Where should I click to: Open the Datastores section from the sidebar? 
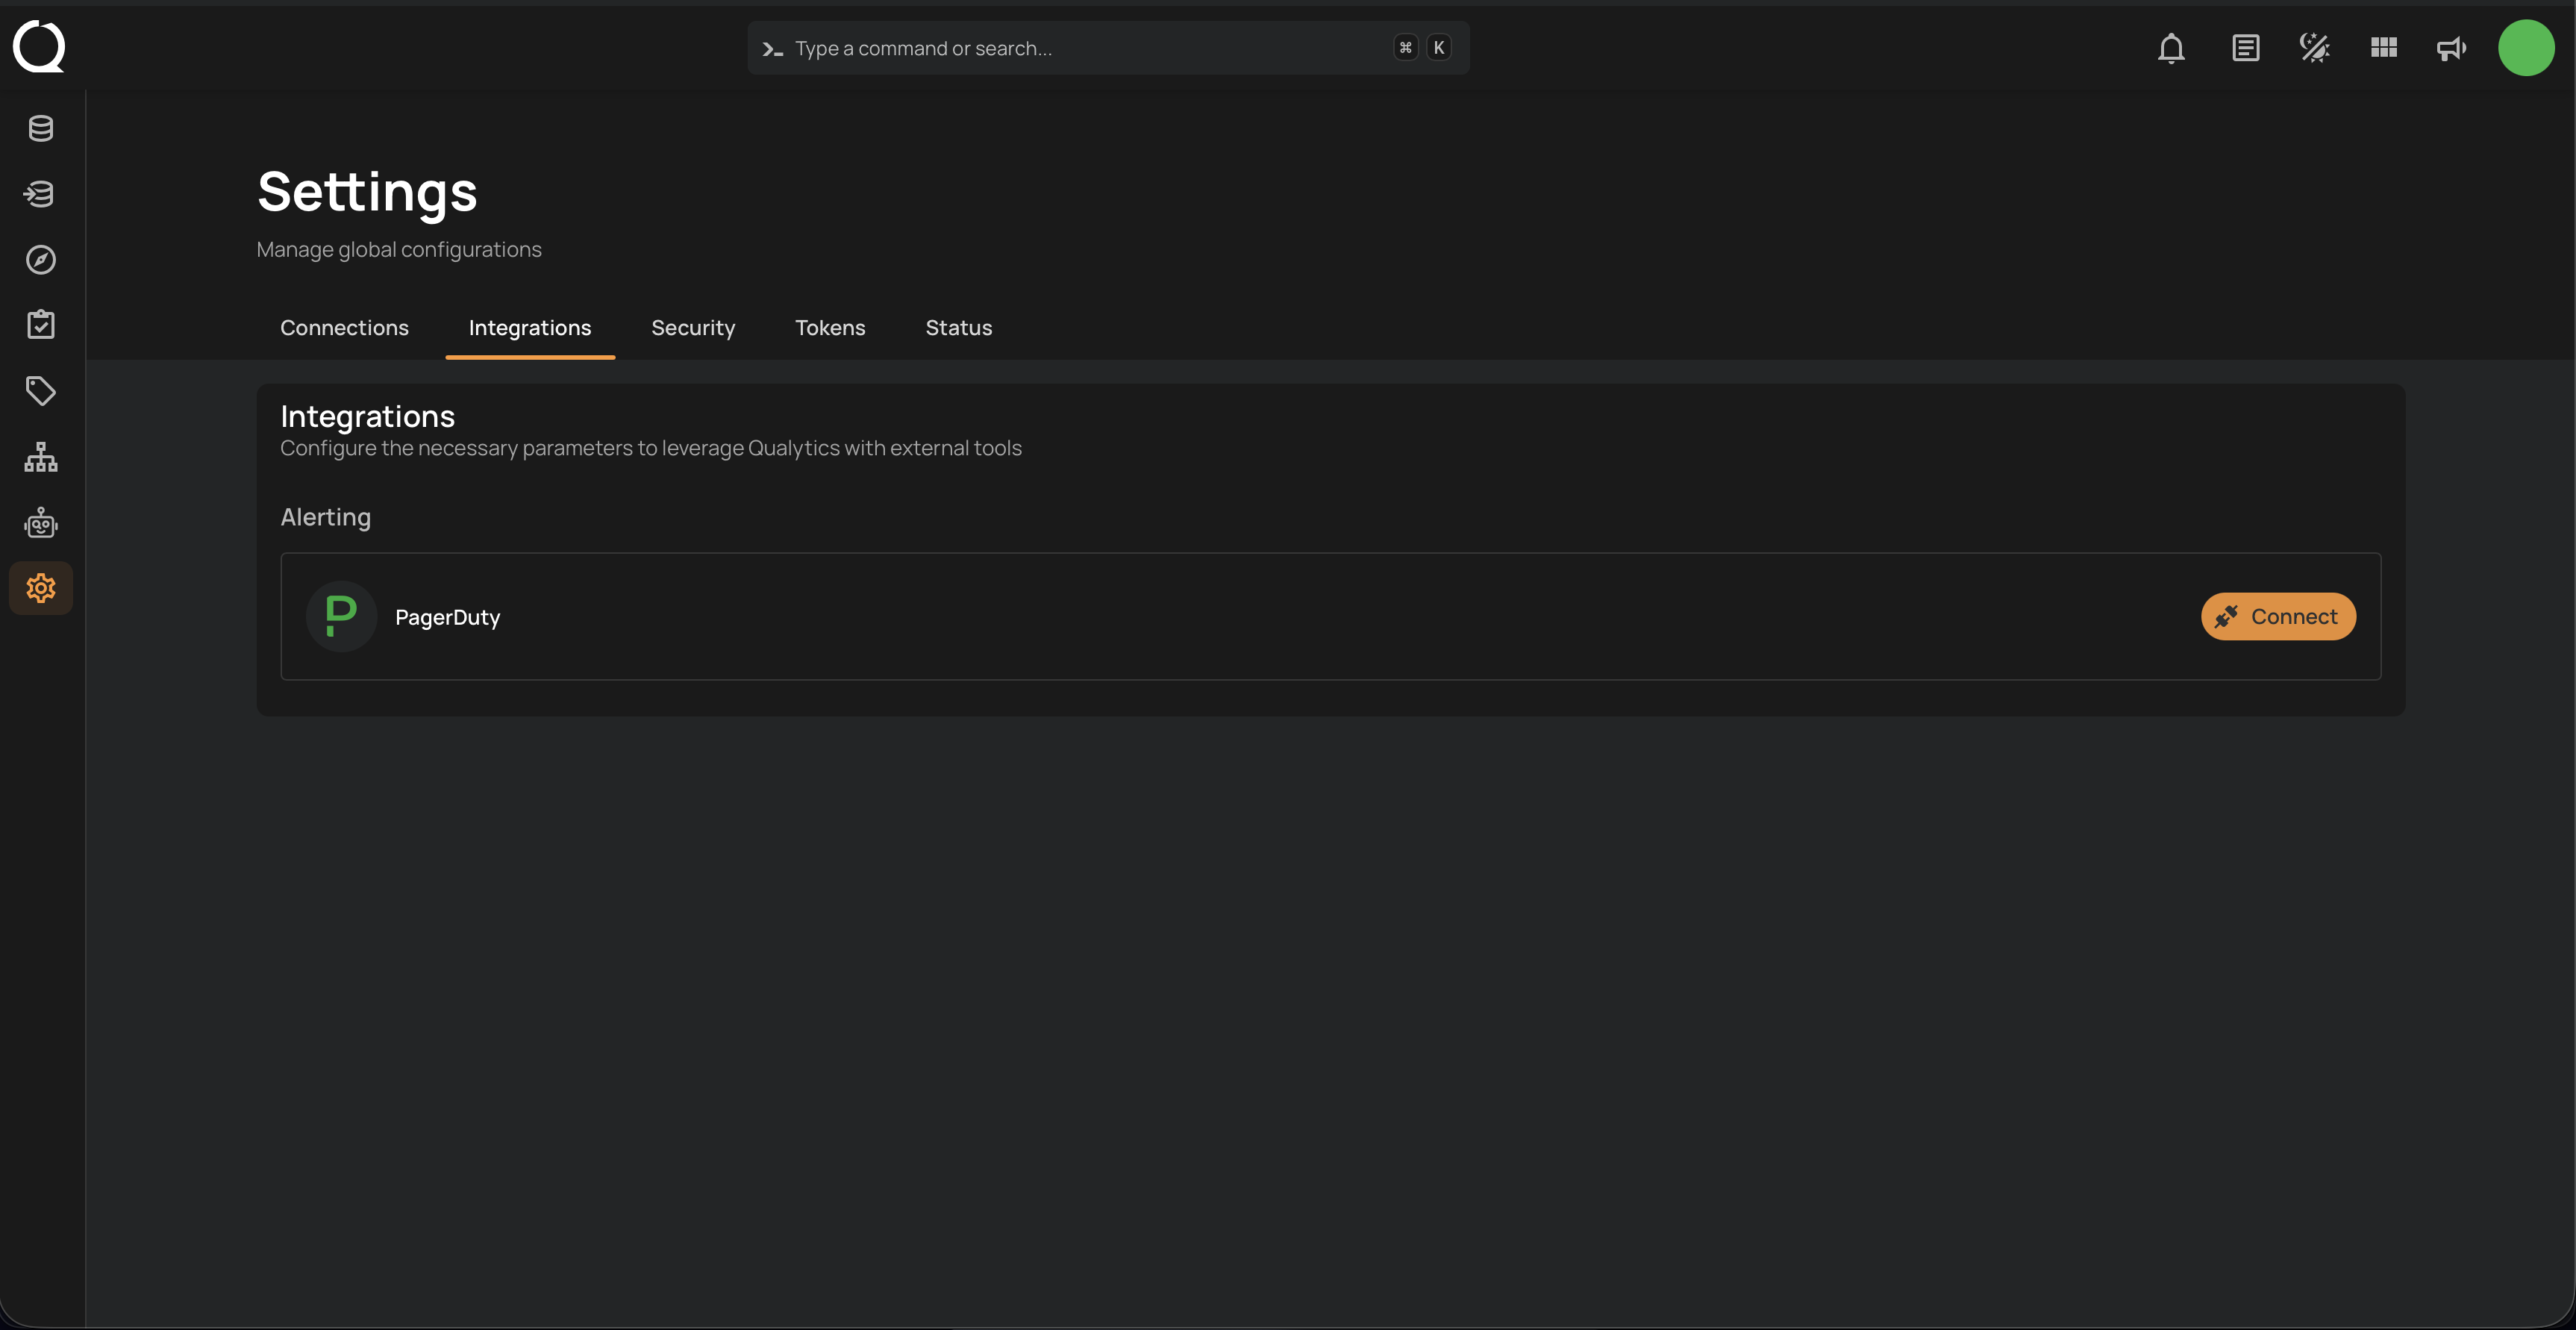40,128
